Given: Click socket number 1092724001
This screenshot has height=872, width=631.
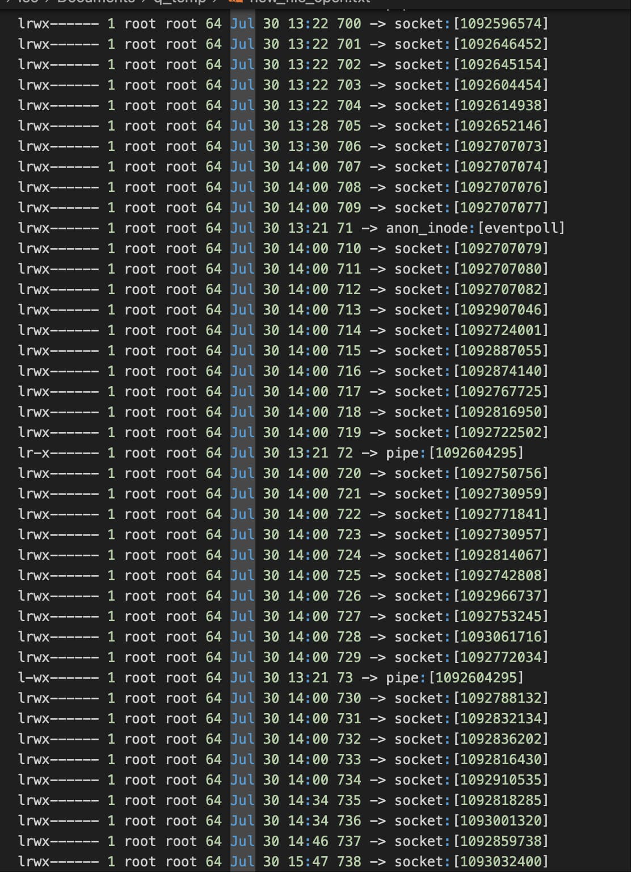Looking at the screenshot, I should coord(500,330).
